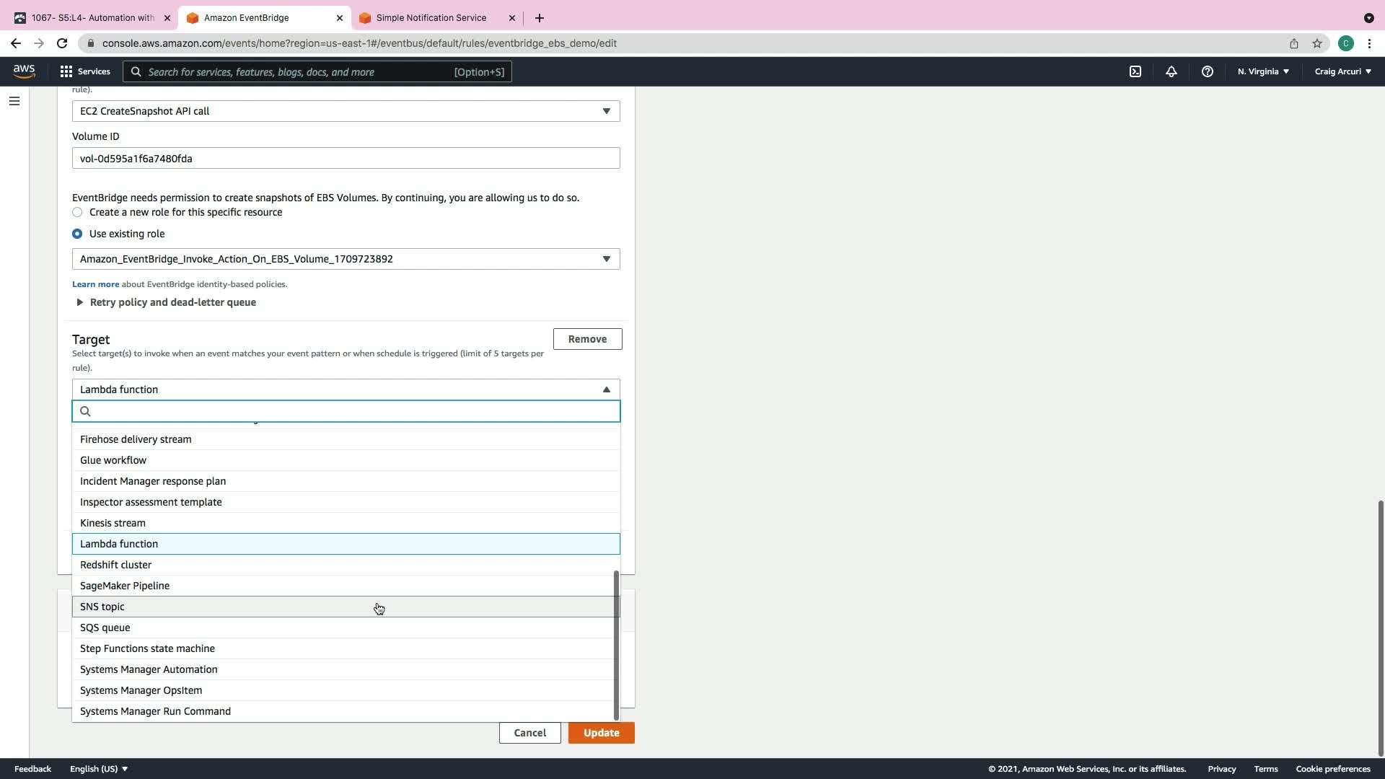
Task: Expand the left hamburger navigation menu
Action: point(14,101)
